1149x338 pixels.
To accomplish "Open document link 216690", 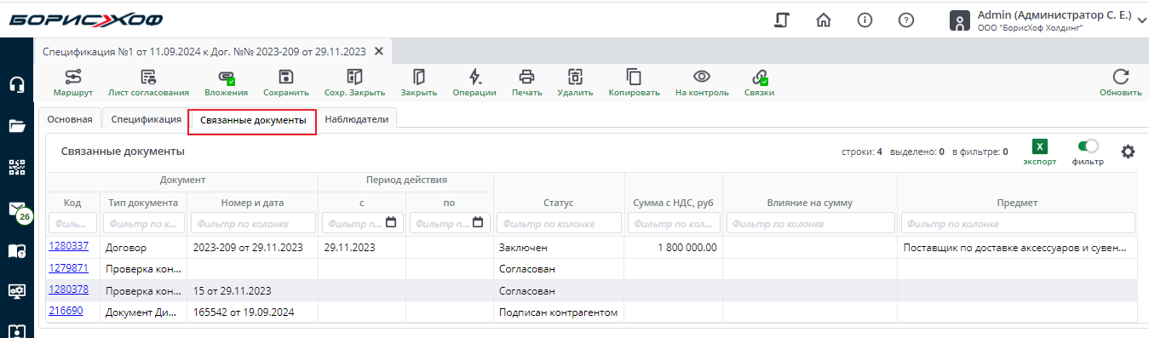I will point(66,311).
